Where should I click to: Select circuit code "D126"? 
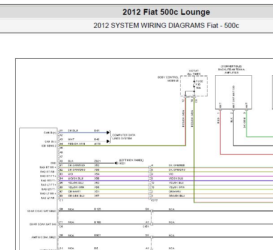tap(97, 209)
